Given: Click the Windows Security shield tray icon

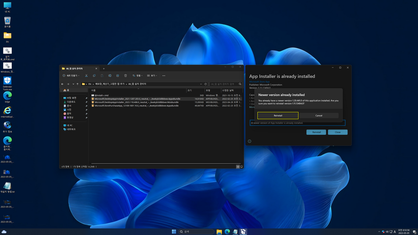Looking at the screenshot, I should pyautogui.click(x=383, y=232).
